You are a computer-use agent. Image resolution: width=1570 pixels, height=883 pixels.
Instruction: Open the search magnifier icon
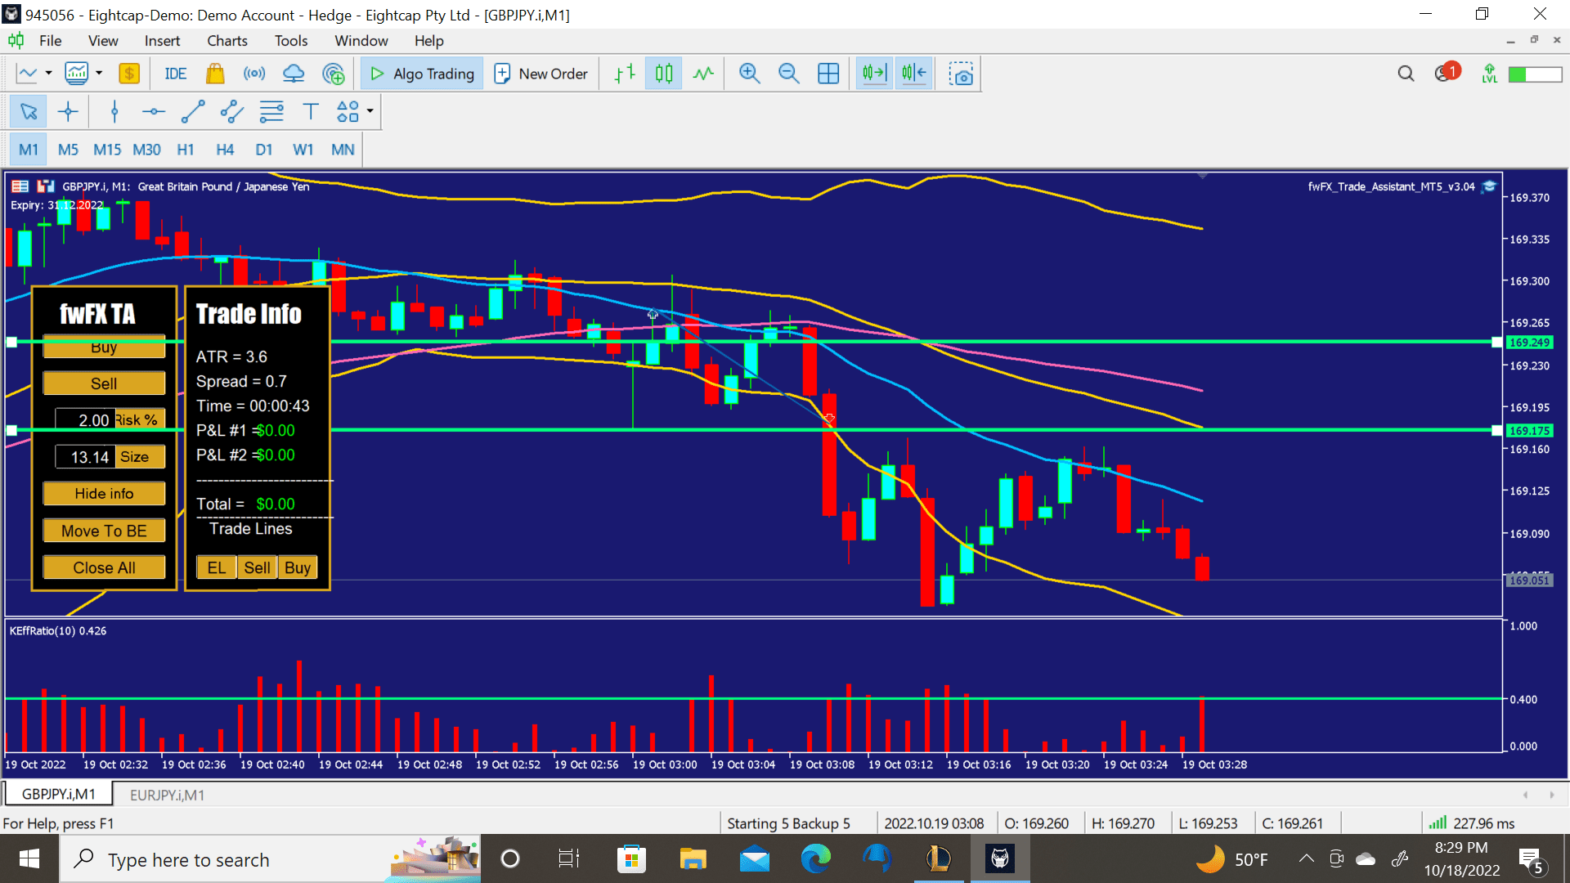(1406, 74)
